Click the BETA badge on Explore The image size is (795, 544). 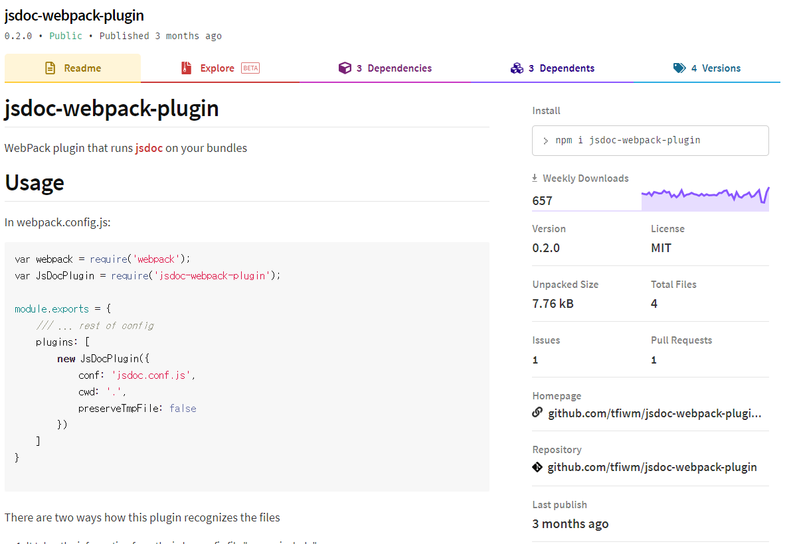click(250, 68)
